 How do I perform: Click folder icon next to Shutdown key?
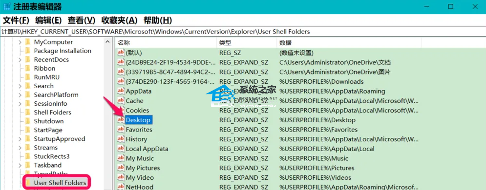(x=27, y=121)
